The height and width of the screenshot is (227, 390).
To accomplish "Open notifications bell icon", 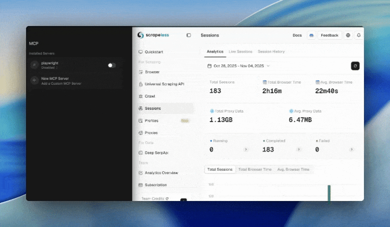I will tap(359, 35).
